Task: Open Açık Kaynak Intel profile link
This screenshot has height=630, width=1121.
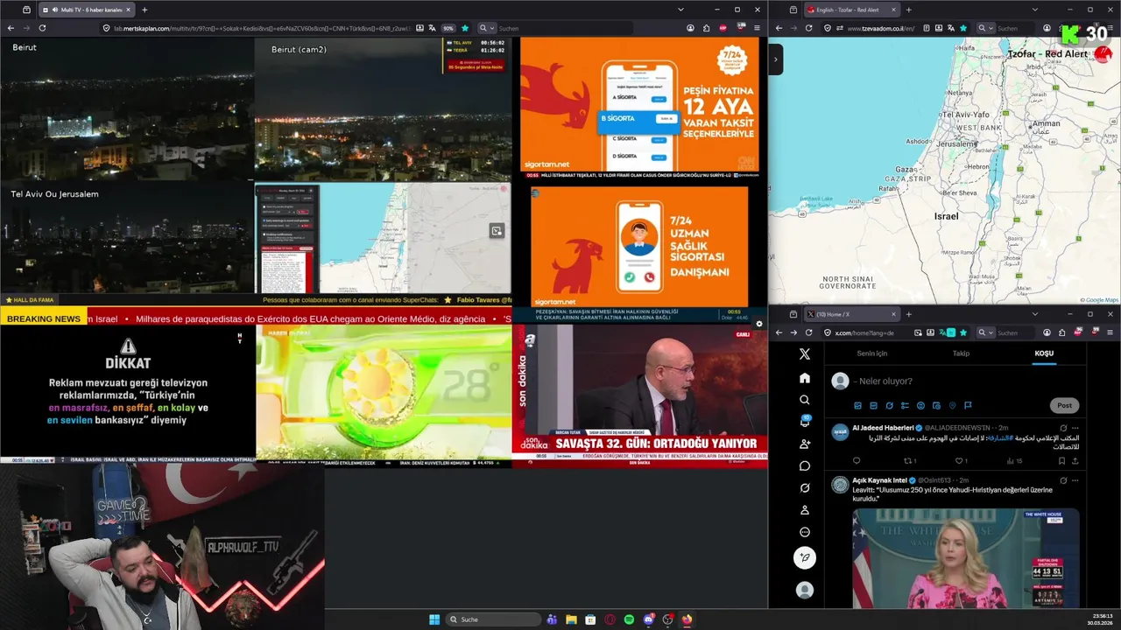Action: (879, 480)
